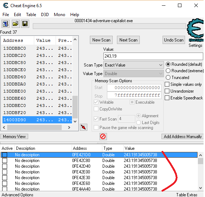The height and width of the screenshot is (197, 205).
Task: Click found list scroll right arrow
Action: click(x=69, y=127)
